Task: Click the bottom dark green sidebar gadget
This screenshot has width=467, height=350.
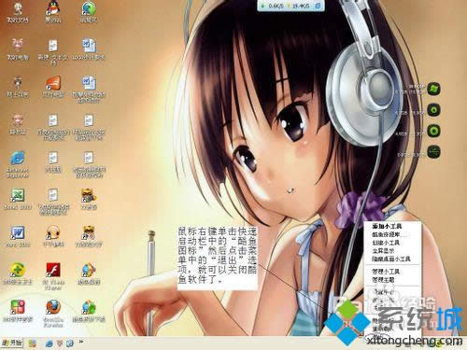Action: click(x=433, y=152)
